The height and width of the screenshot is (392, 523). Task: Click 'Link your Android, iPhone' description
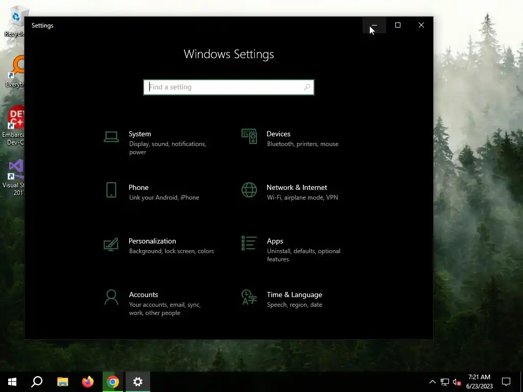[x=164, y=198]
